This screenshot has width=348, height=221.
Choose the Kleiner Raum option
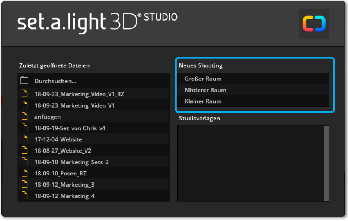pyautogui.click(x=203, y=101)
